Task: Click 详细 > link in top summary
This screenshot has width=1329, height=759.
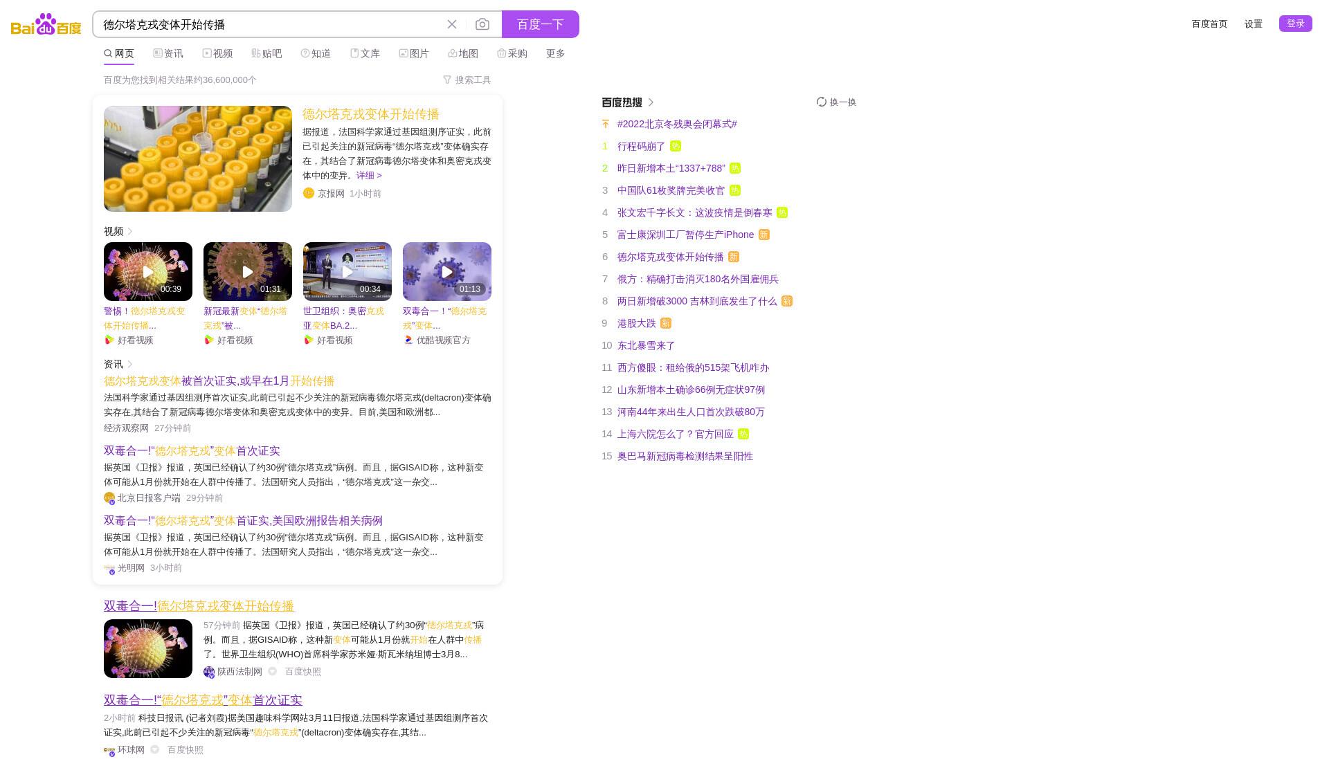Action: [x=369, y=175]
